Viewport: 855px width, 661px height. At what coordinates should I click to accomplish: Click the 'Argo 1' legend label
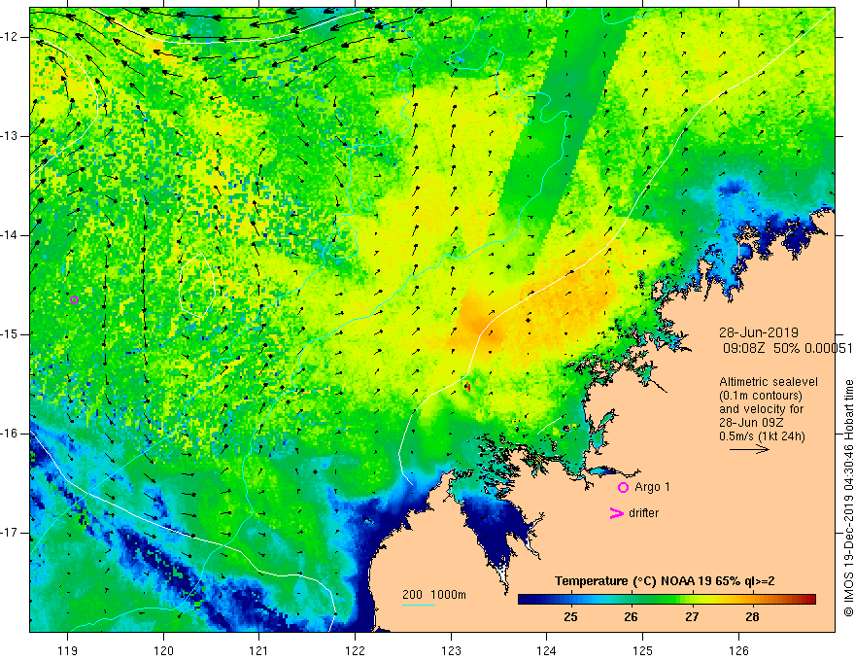coord(652,487)
